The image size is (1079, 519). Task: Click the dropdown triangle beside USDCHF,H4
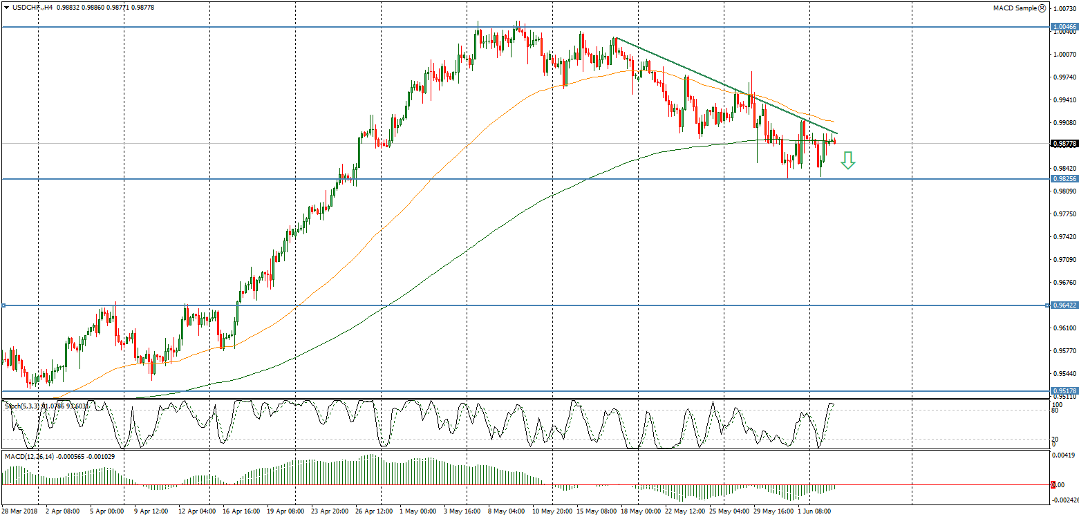click(6, 7)
